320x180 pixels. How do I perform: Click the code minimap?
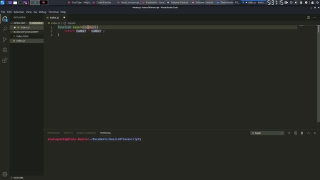coord(301,26)
